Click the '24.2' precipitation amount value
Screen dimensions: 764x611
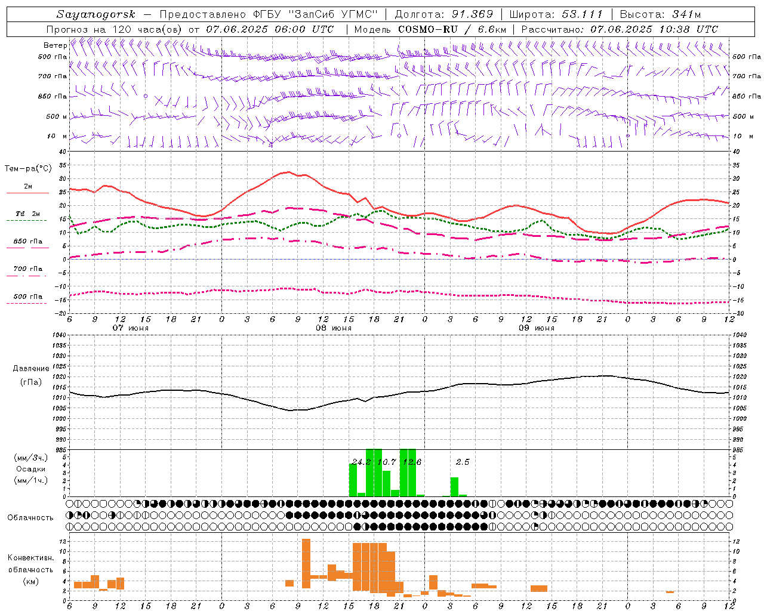[x=361, y=462]
